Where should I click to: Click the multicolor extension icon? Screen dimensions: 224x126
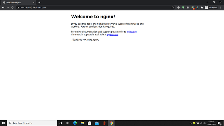point(197,7)
